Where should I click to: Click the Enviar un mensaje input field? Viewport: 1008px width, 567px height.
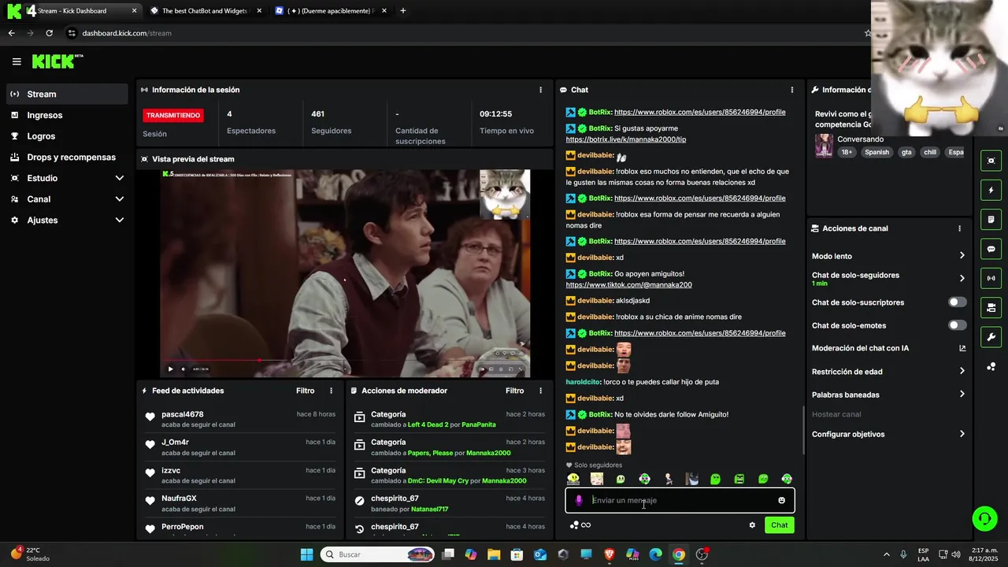pyautogui.click(x=680, y=500)
